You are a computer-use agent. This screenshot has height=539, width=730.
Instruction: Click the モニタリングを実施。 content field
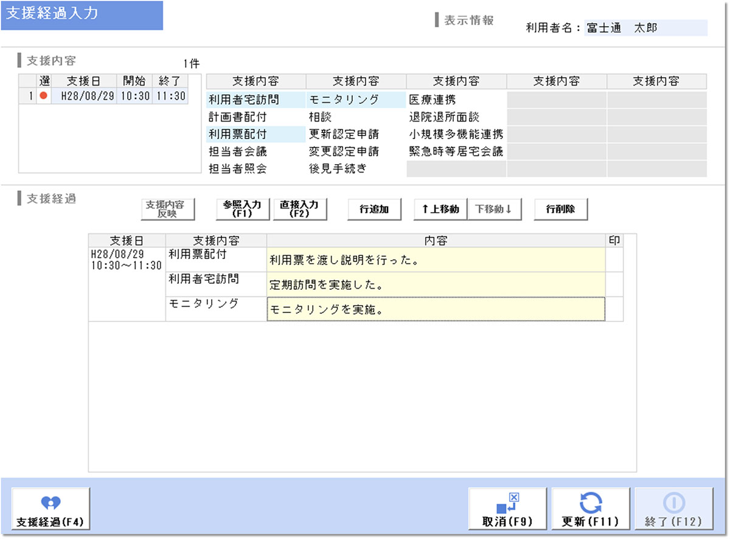click(x=436, y=309)
